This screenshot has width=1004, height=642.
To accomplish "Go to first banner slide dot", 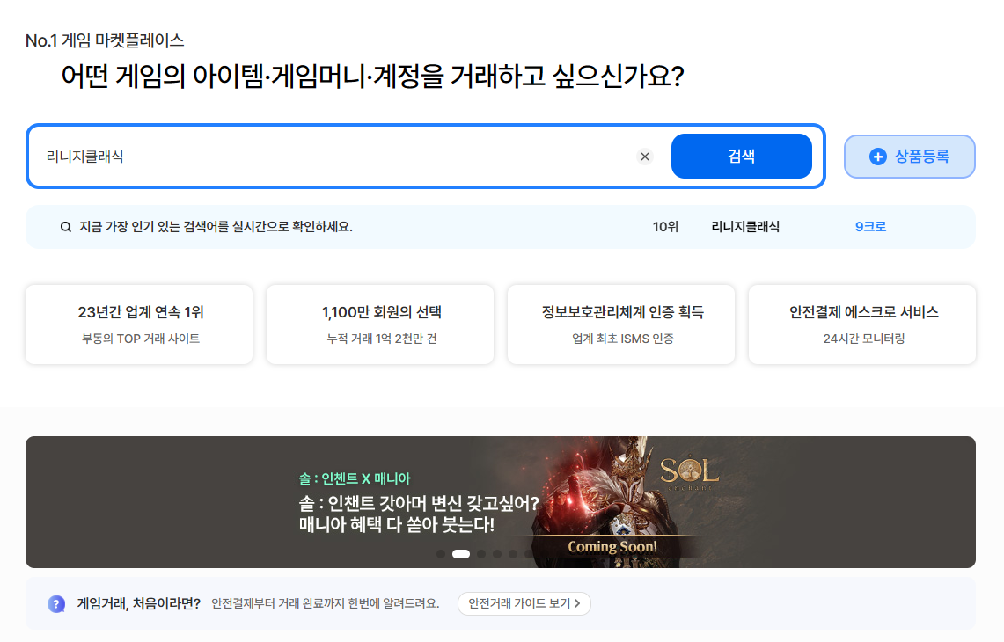I will 441,554.
